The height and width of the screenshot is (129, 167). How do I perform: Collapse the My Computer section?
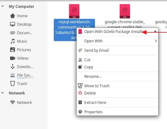coord(3,6)
